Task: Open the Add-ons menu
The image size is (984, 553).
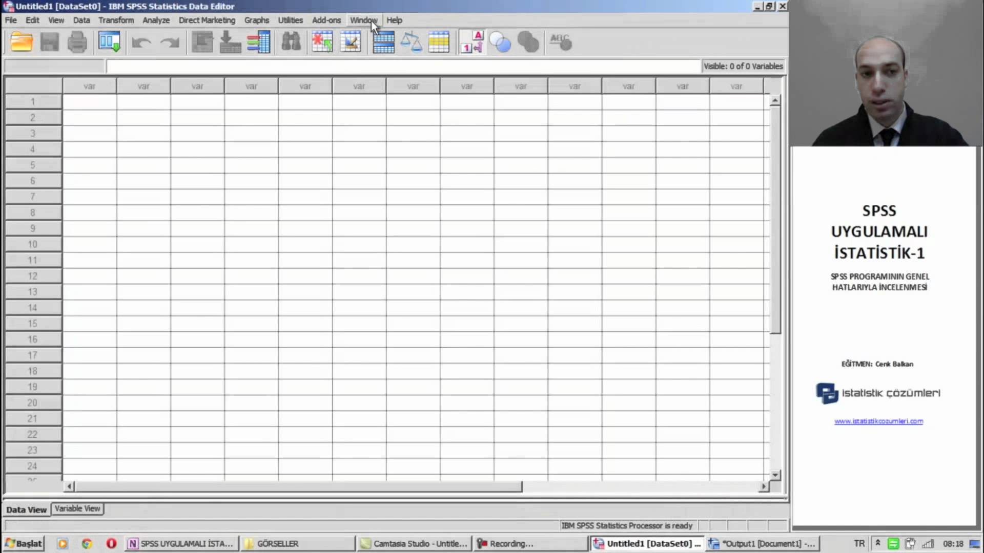Action: [326, 20]
